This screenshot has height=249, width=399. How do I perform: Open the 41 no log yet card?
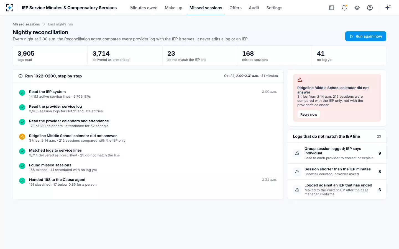[349, 56]
